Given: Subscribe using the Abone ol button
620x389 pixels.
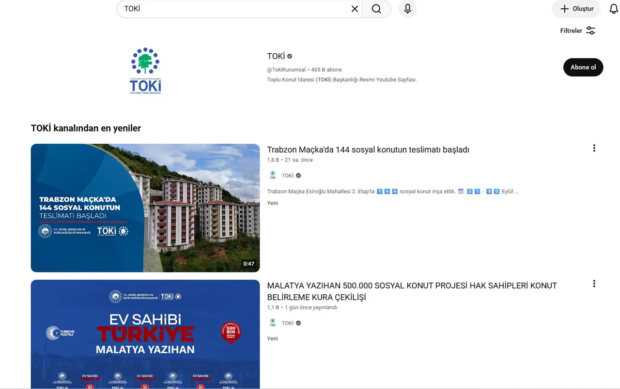Looking at the screenshot, I should (583, 67).
